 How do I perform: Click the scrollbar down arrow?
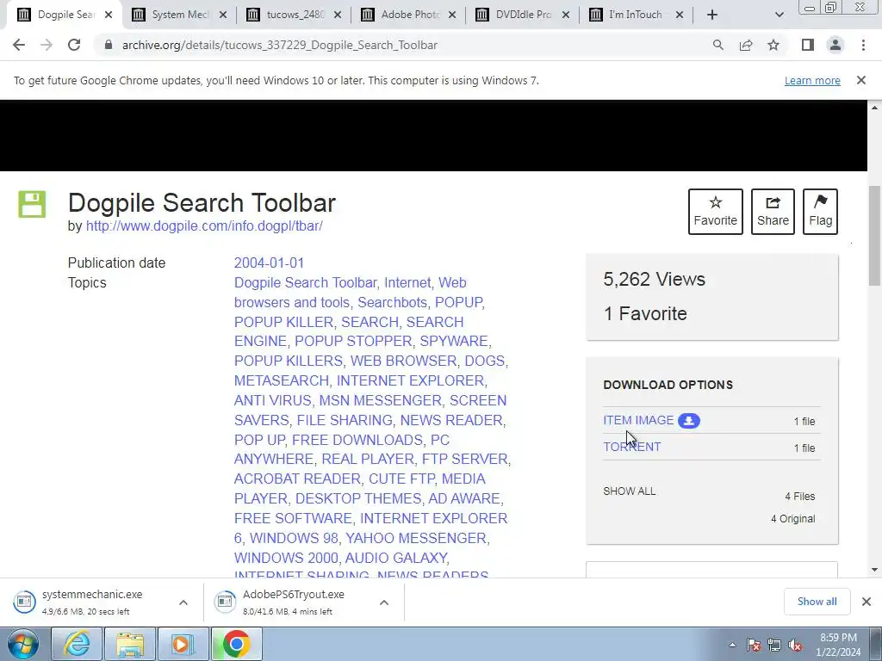(x=874, y=570)
